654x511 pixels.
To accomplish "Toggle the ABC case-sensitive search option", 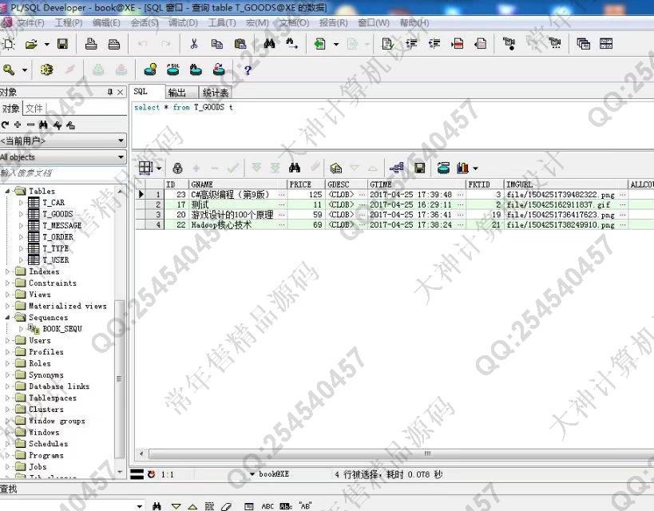I will click(x=268, y=506).
